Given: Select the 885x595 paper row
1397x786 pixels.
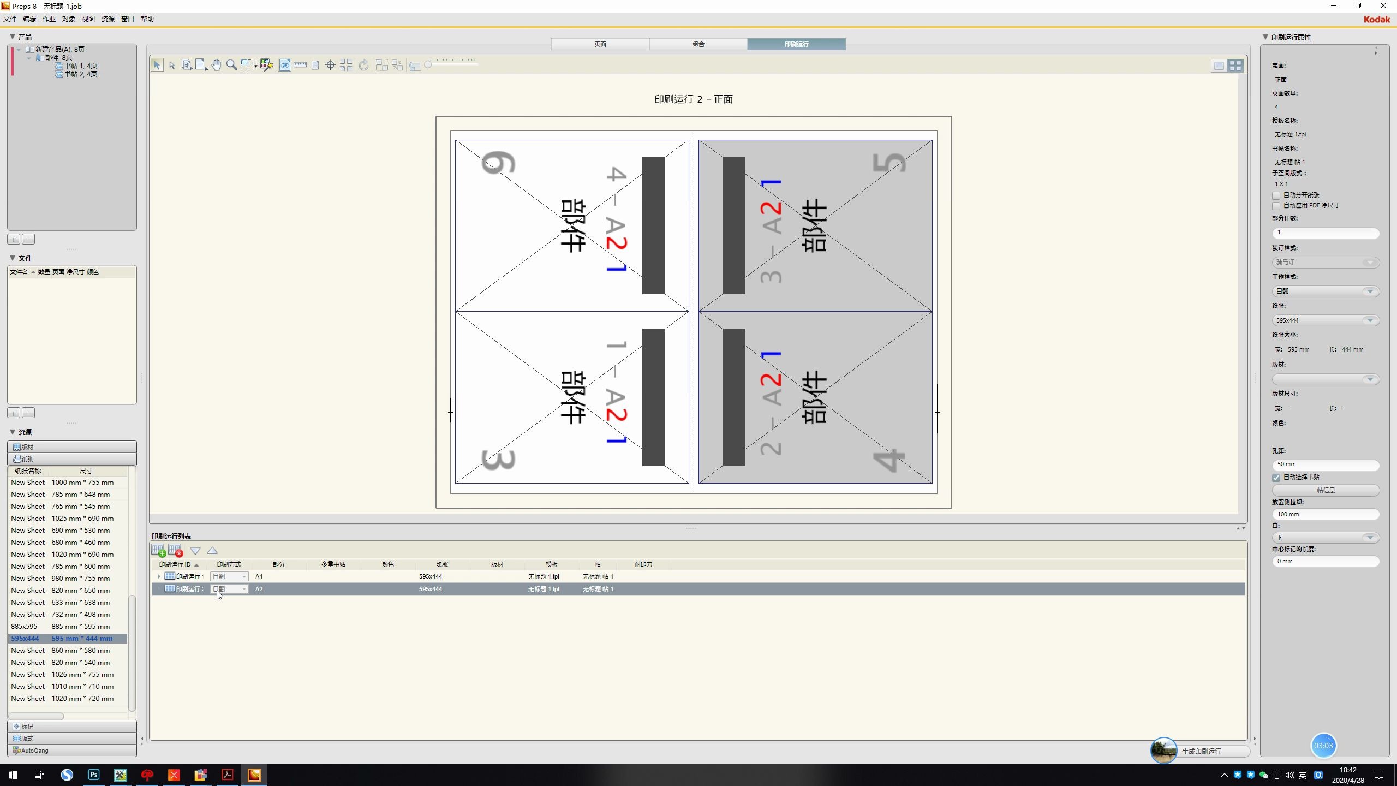Looking at the screenshot, I should coord(68,627).
